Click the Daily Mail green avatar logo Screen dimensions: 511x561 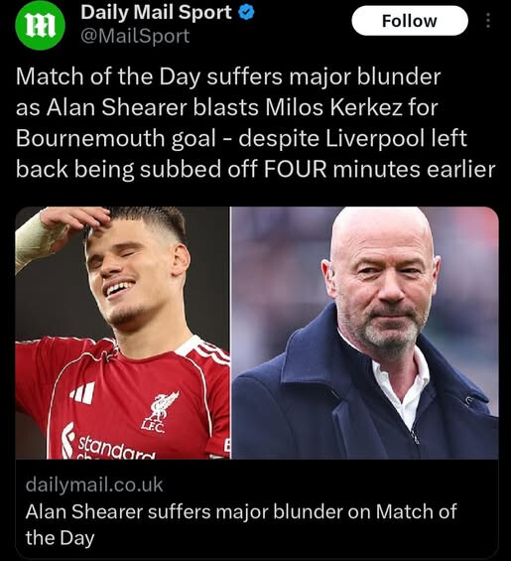[x=40, y=25]
